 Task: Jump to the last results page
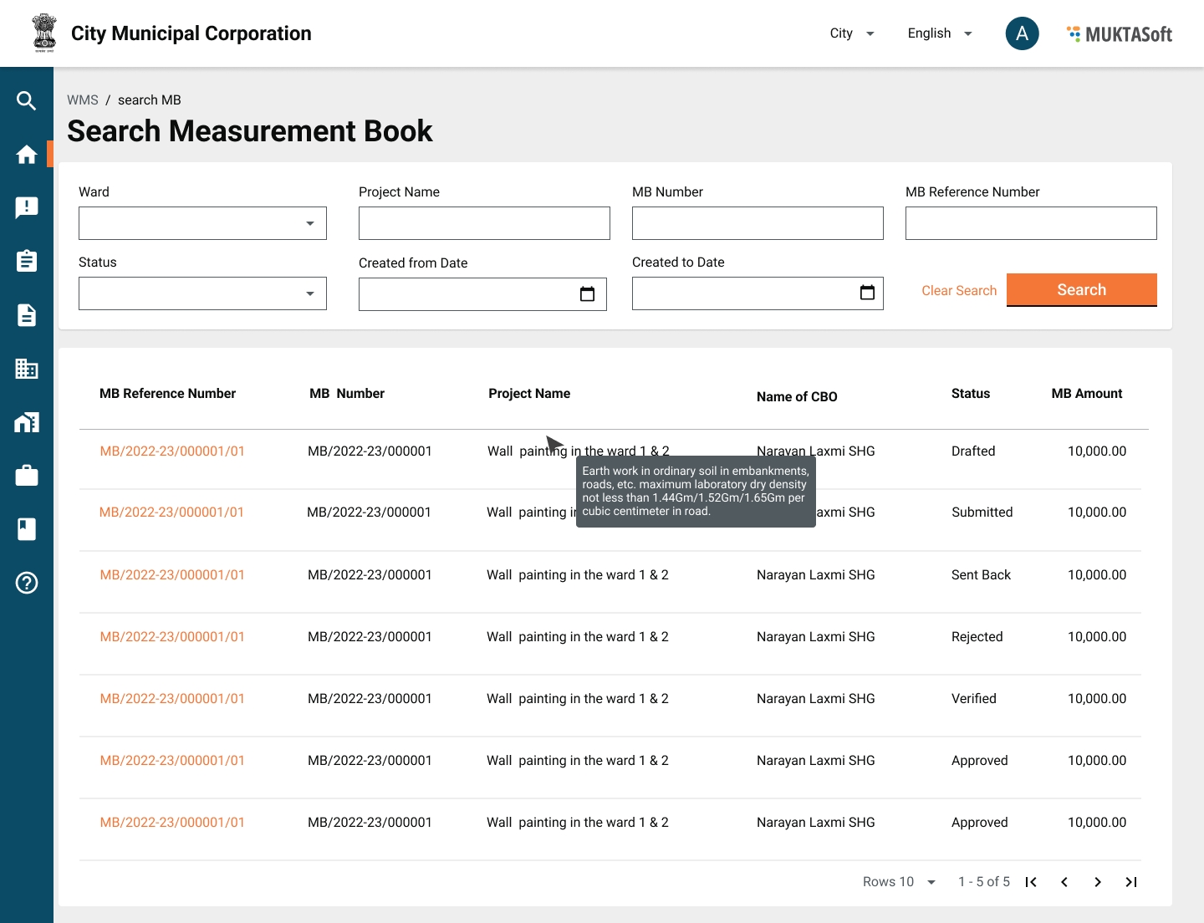point(1131,882)
